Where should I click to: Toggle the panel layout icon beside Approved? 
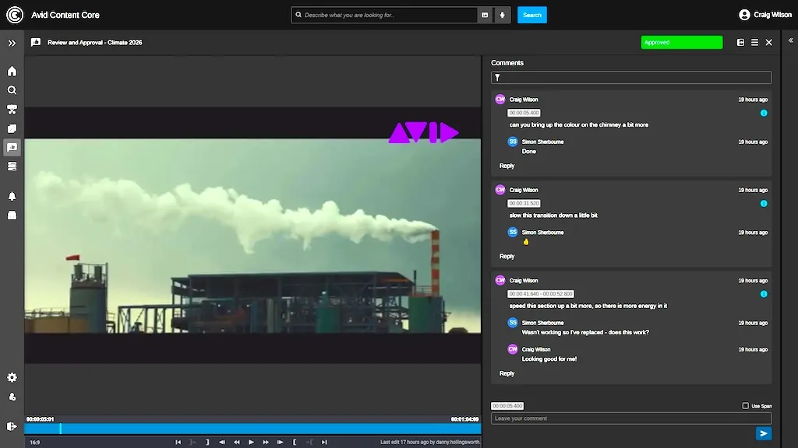coord(740,43)
